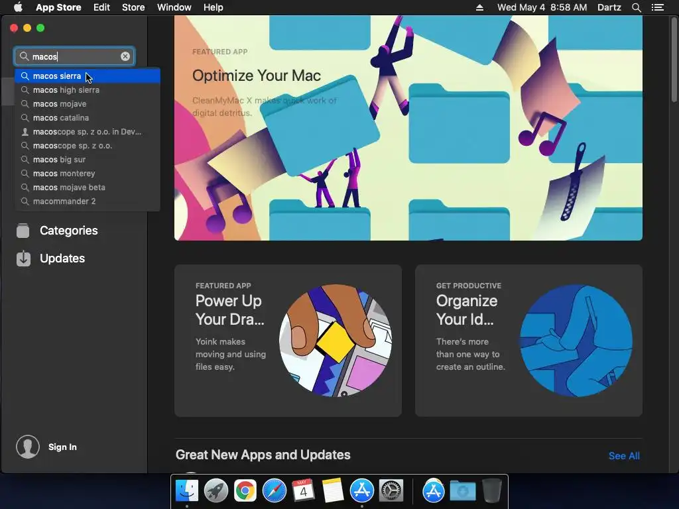The height and width of the screenshot is (509, 679).
Task: Open the 'Organize Your Id...' productivity card
Action: (528, 341)
